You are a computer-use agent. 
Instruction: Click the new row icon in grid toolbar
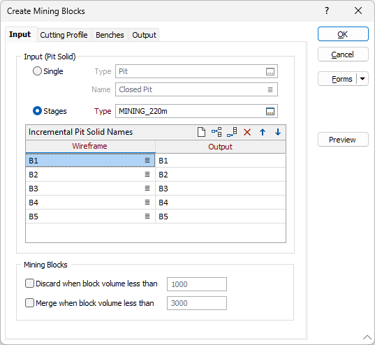pos(201,132)
